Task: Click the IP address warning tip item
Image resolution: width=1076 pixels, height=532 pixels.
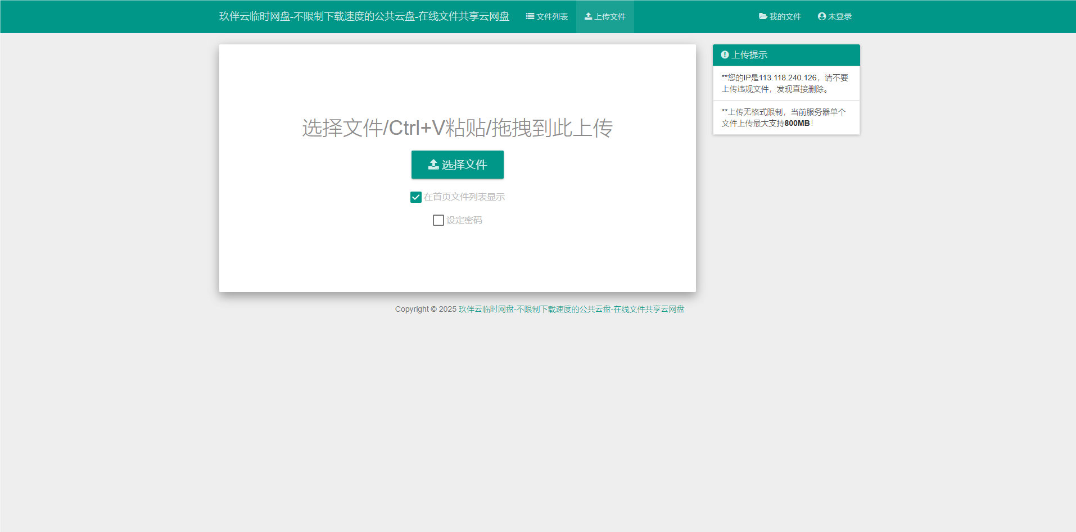Action: 786,83
